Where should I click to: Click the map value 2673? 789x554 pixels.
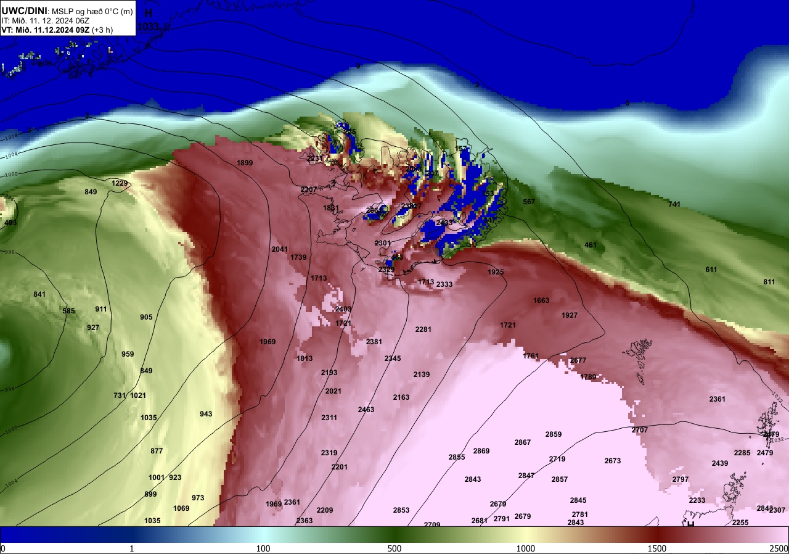pyautogui.click(x=613, y=461)
